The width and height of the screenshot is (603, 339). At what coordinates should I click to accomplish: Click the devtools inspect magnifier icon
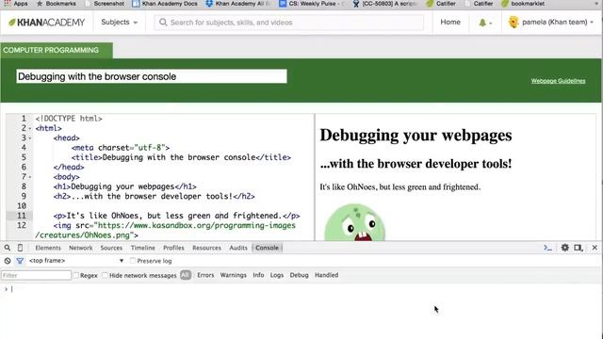coord(8,248)
